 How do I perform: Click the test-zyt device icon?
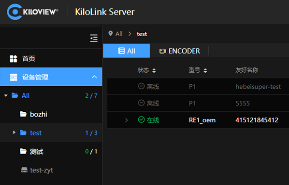(x=24, y=170)
